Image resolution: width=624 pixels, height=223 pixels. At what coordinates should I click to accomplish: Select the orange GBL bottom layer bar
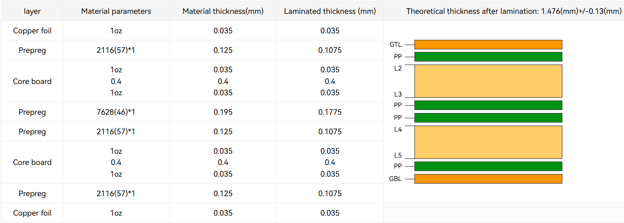point(488,179)
